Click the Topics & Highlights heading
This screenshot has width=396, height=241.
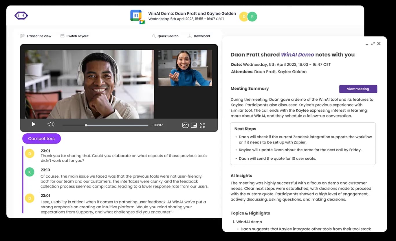250,213
